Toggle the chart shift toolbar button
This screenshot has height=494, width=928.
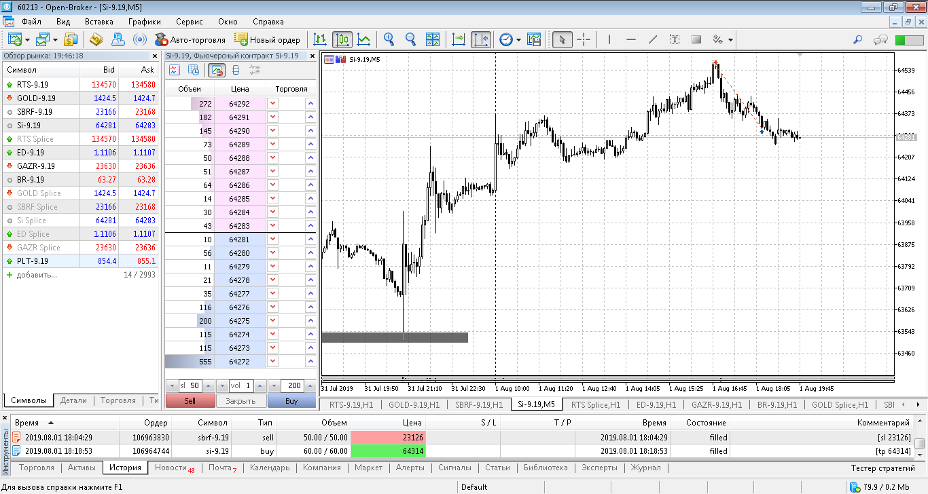[480, 39]
